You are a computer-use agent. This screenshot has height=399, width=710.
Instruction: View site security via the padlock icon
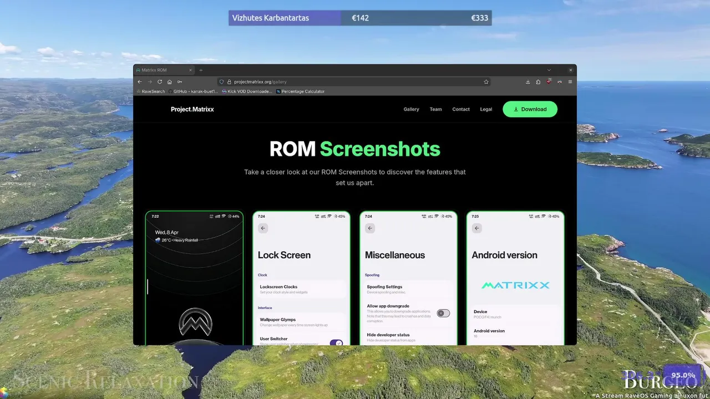point(229,81)
